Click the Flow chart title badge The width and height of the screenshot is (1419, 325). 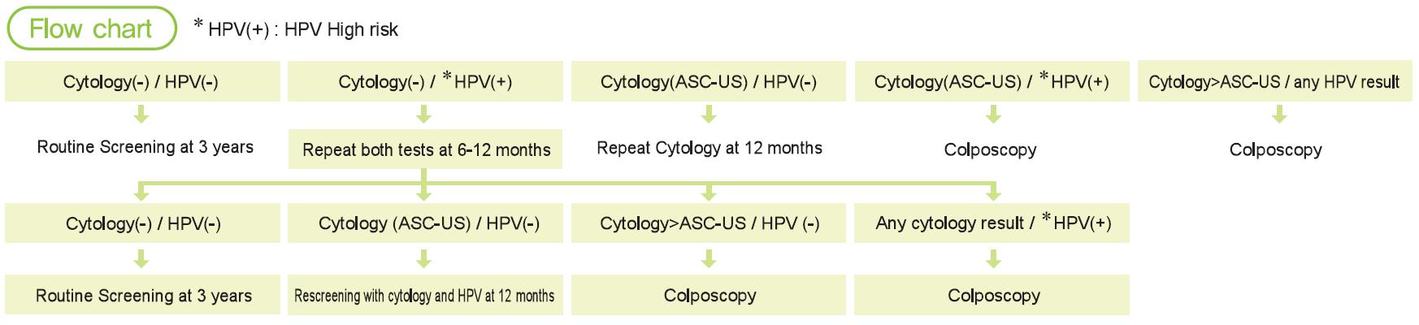(91, 28)
